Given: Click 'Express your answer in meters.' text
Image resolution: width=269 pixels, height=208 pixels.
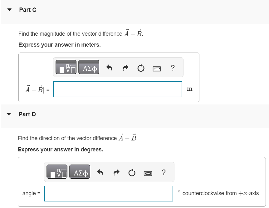Looking at the screenshot, I should (x=60, y=45).
